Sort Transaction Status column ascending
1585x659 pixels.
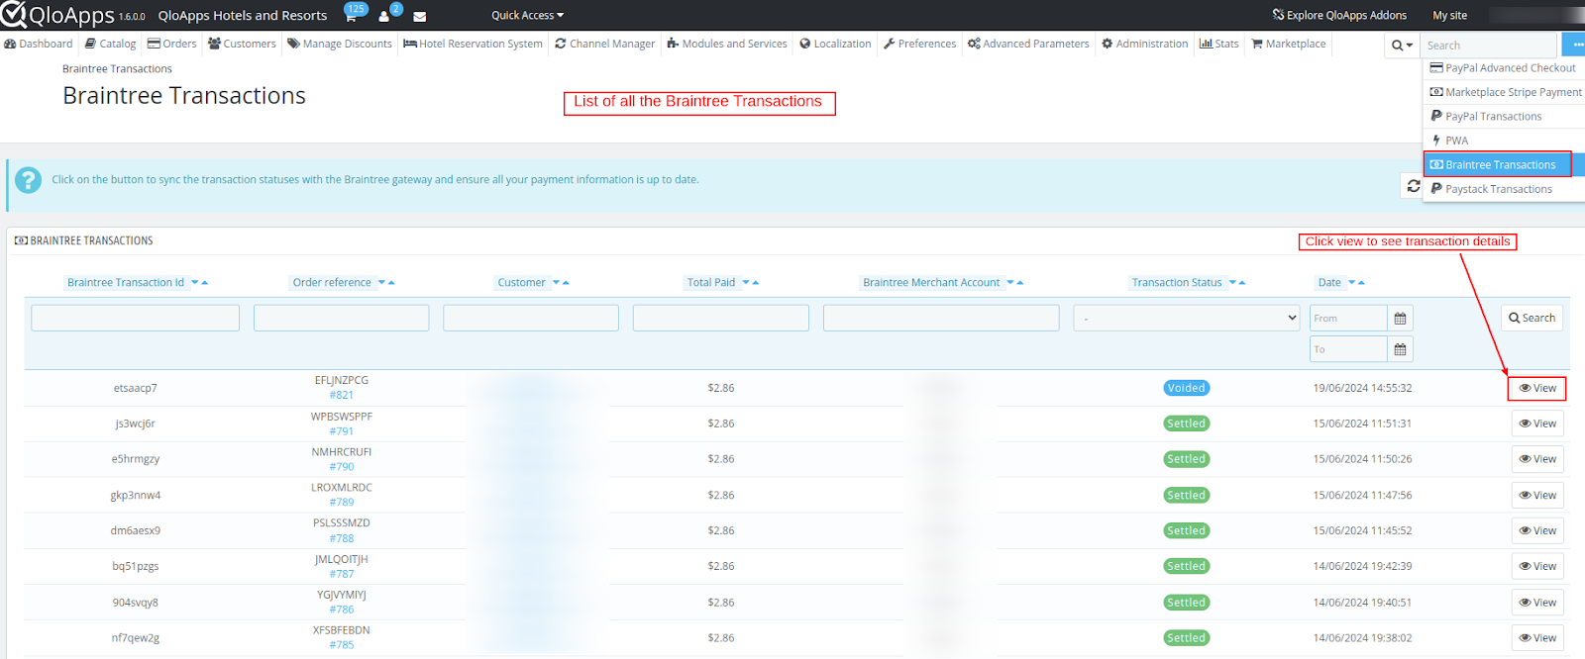click(x=1242, y=283)
